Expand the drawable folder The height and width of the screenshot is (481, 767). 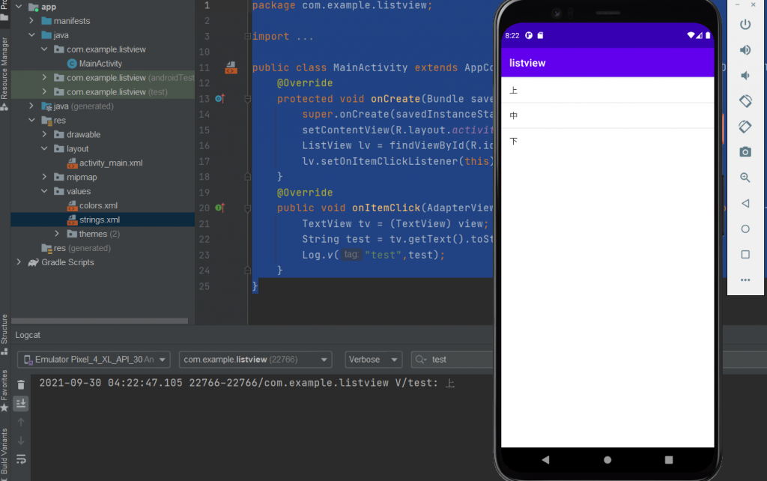(44, 134)
